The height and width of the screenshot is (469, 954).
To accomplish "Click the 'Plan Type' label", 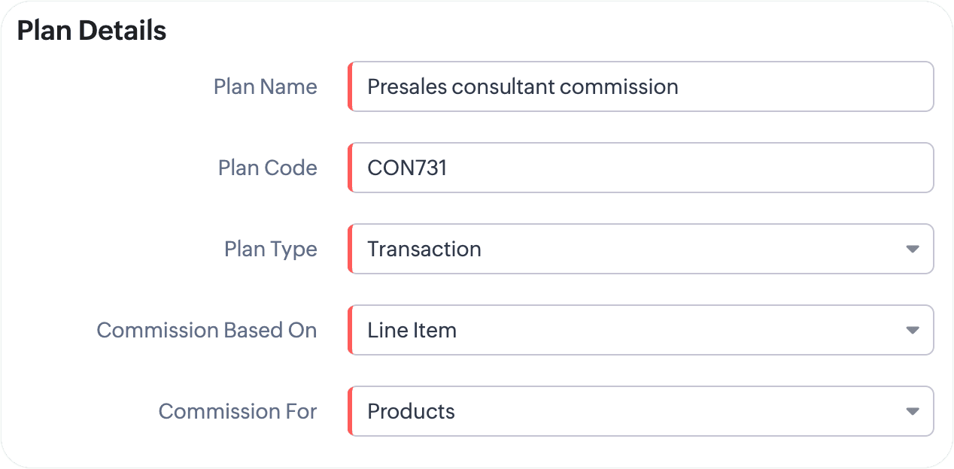I will [271, 250].
